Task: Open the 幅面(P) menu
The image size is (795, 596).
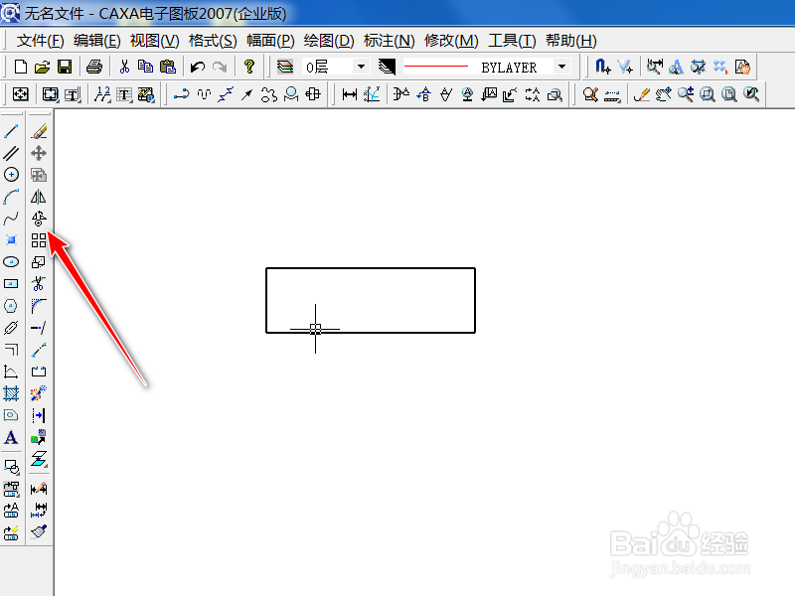Action: click(x=270, y=41)
